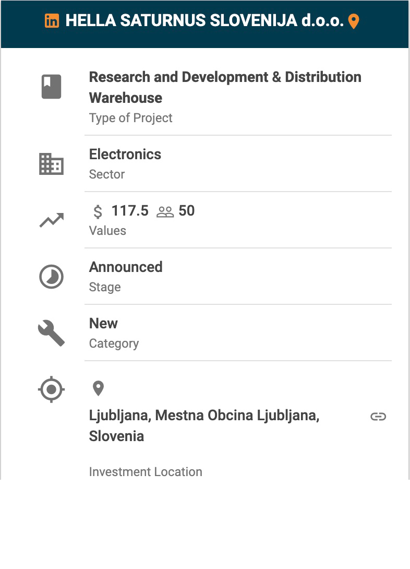Image resolution: width=410 pixels, height=569 pixels.
Task: Click the Stage pie-clock icon
Action: 51,277
